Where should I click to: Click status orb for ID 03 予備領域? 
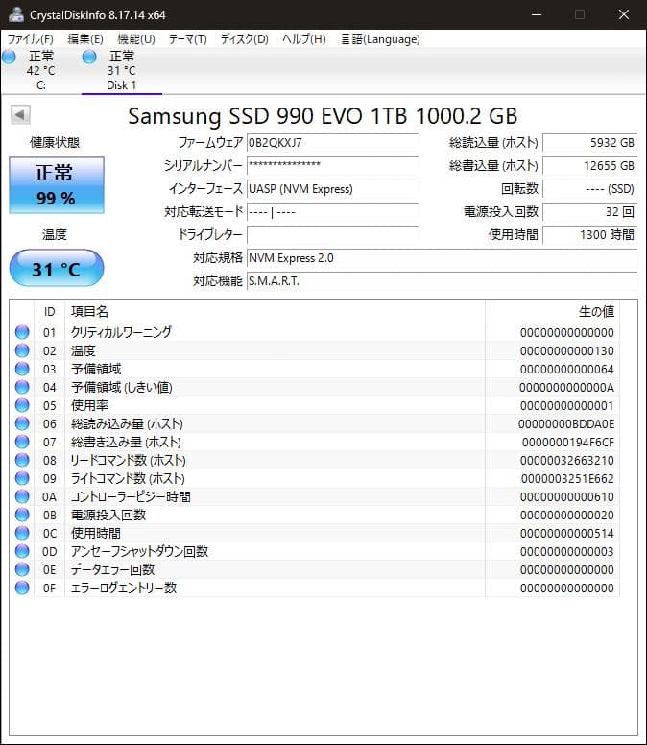coord(22,369)
